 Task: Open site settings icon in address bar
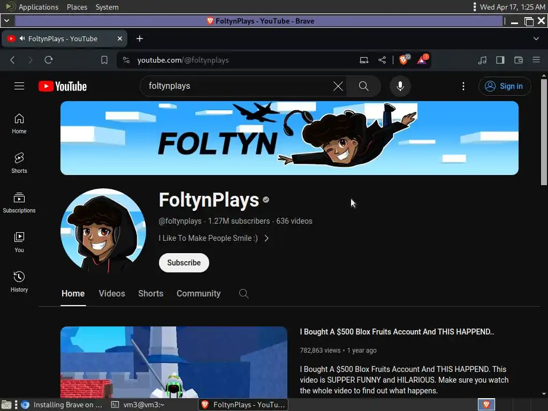point(126,60)
